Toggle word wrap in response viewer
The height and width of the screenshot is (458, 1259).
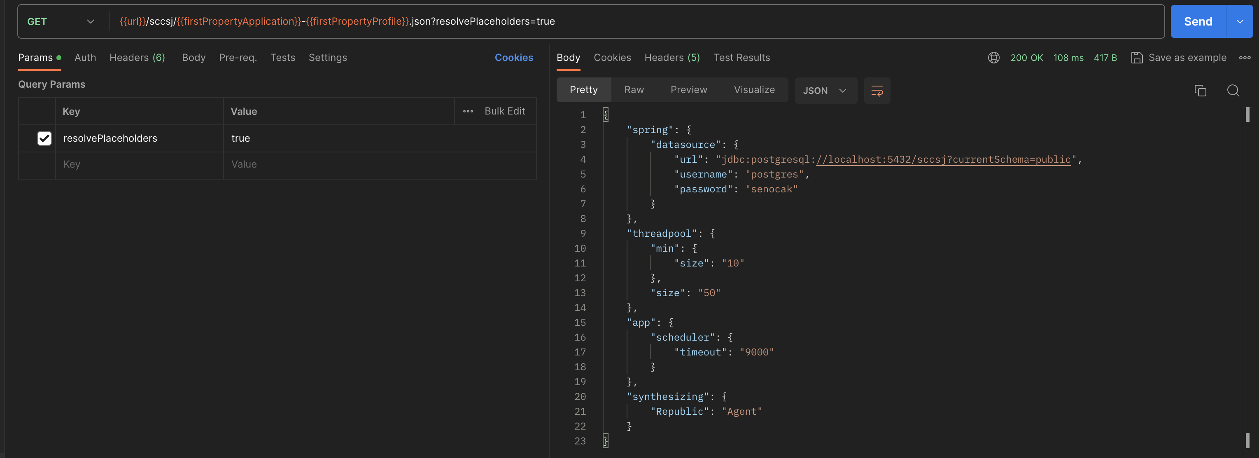click(x=877, y=91)
